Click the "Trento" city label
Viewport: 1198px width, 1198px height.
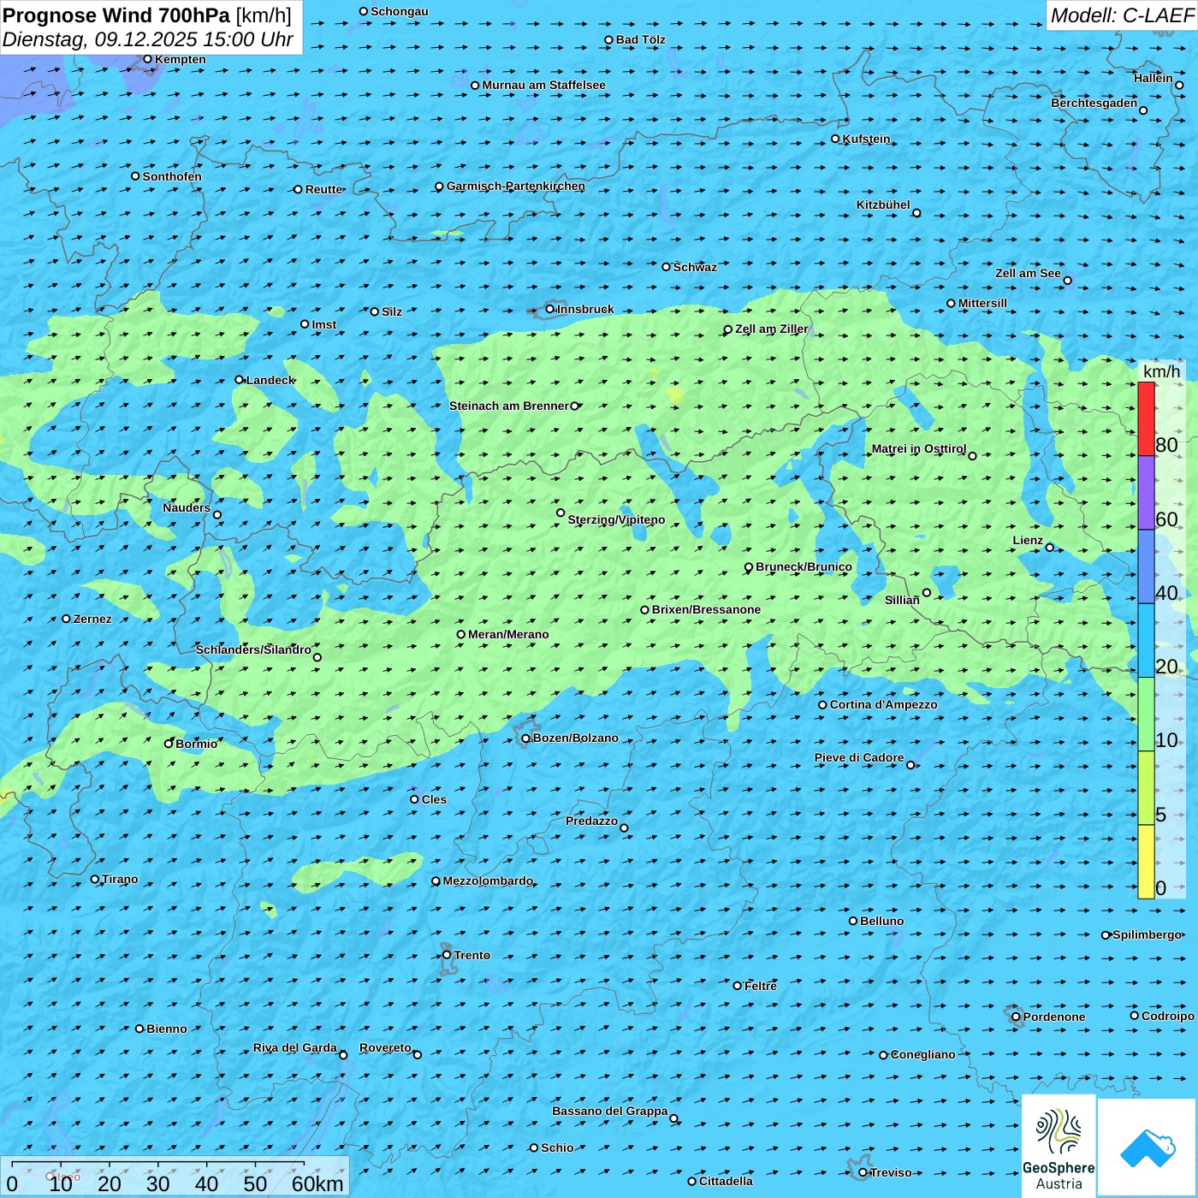point(472,955)
